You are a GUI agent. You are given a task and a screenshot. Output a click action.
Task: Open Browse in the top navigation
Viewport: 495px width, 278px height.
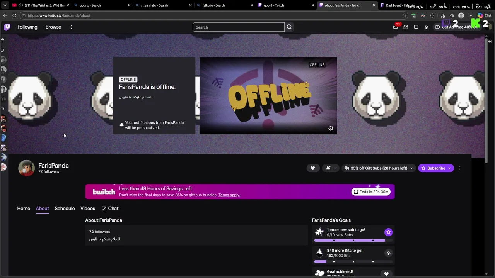pos(53,27)
